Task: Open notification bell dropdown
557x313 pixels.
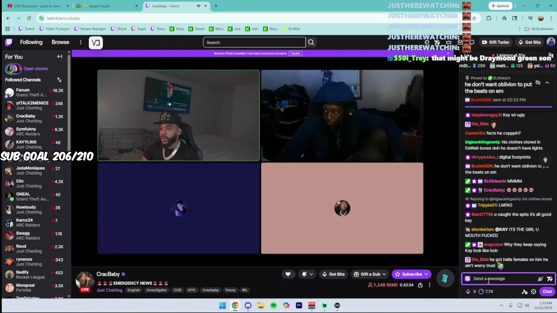Action: pos(307,274)
